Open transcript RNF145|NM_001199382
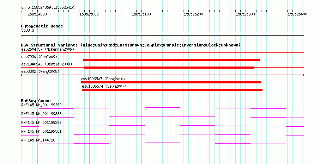 [x=41, y=123]
